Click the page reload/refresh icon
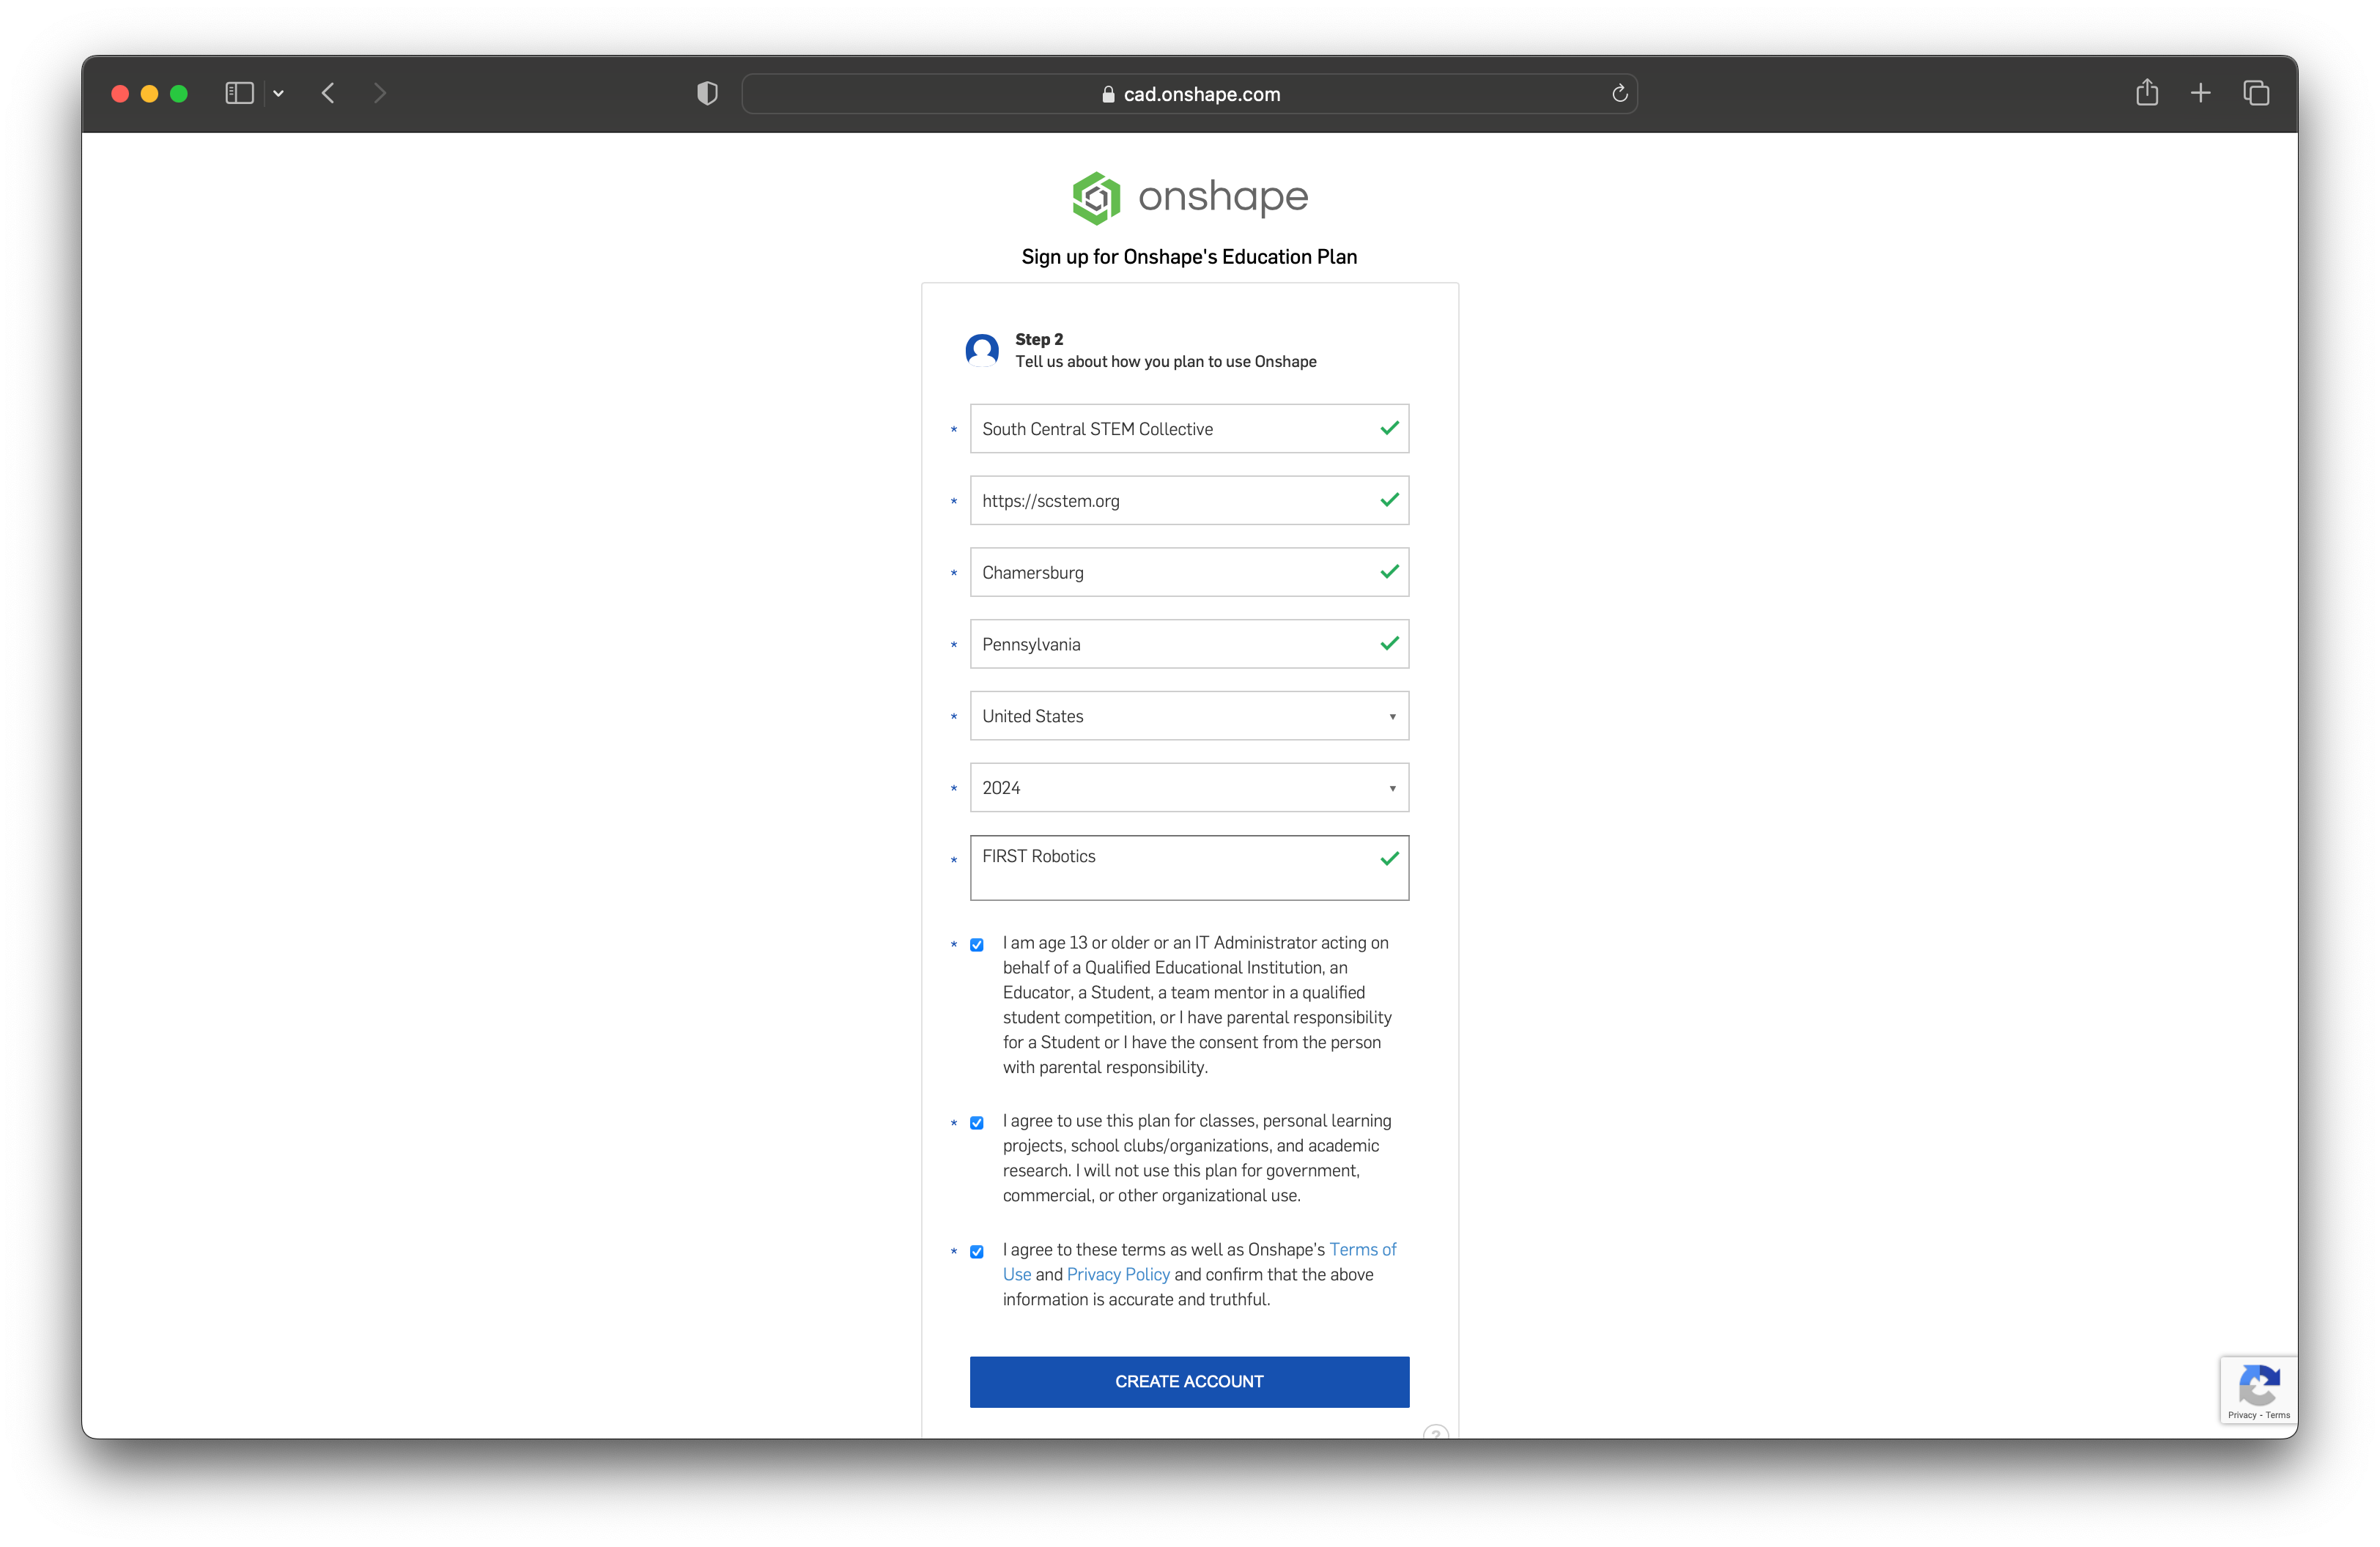This screenshot has width=2380, height=1547. click(1619, 94)
